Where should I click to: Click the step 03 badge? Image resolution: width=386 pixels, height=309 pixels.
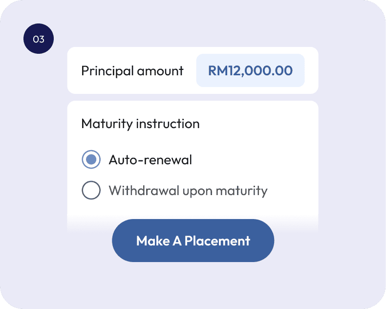(x=39, y=39)
